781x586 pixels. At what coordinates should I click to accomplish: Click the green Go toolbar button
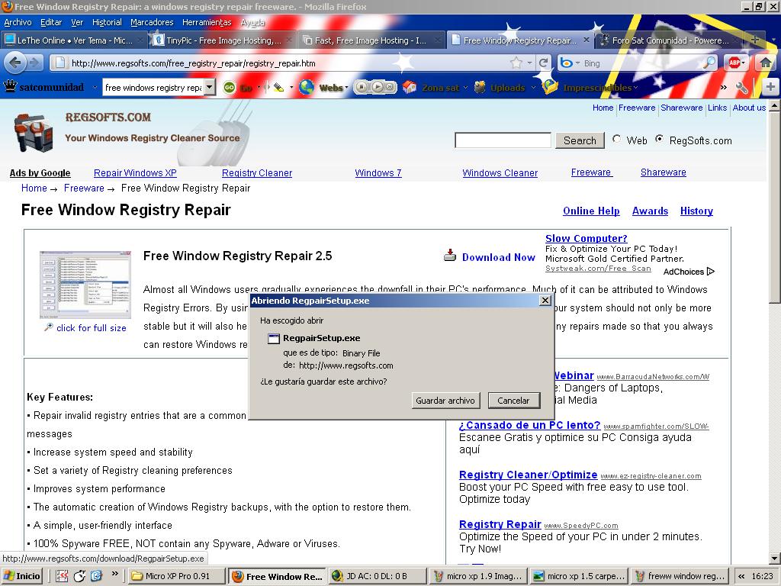click(229, 88)
